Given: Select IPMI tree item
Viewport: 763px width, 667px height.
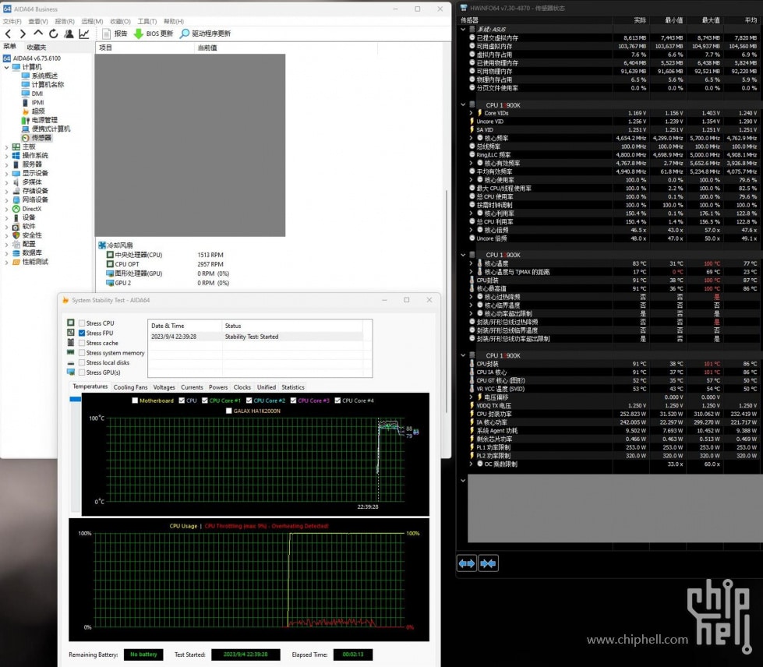Looking at the screenshot, I should (x=38, y=102).
